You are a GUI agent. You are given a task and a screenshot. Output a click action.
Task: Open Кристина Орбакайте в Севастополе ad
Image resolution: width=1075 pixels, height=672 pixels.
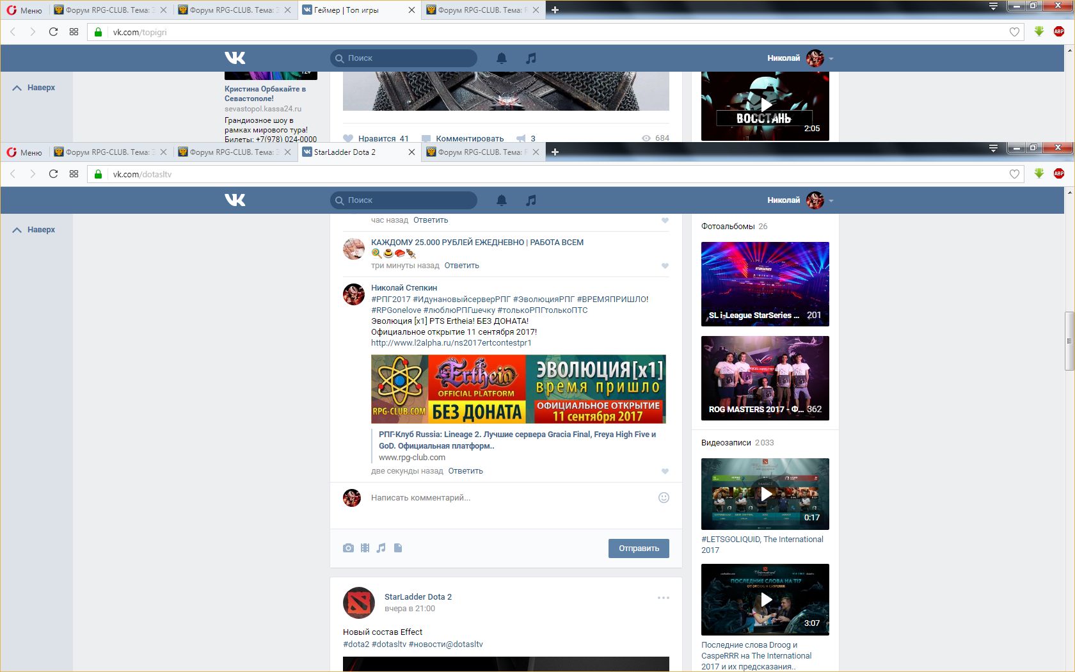[265, 93]
